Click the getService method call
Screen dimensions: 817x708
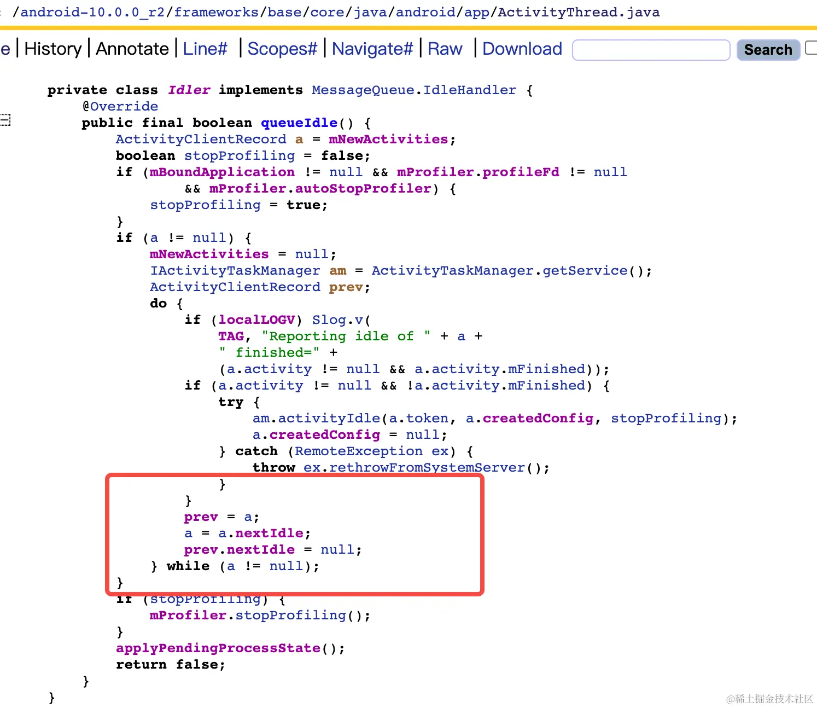click(x=585, y=270)
